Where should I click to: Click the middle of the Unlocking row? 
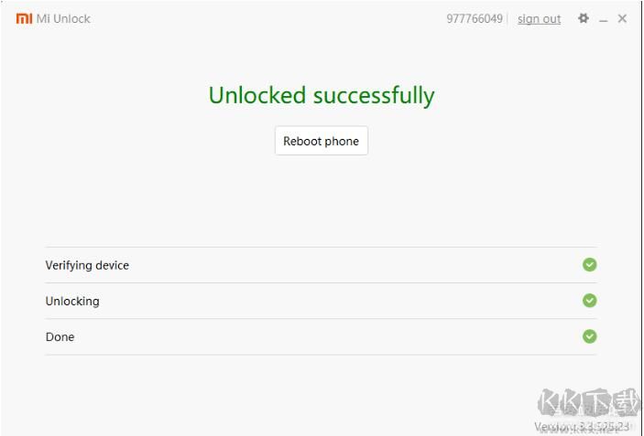(x=321, y=301)
